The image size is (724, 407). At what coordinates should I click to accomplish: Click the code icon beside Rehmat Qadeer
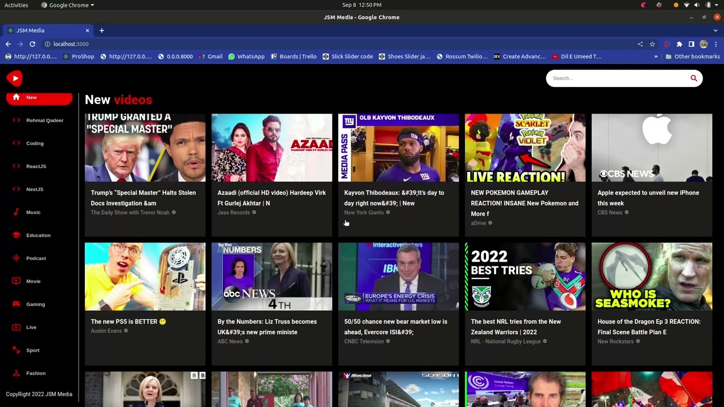(x=16, y=120)
